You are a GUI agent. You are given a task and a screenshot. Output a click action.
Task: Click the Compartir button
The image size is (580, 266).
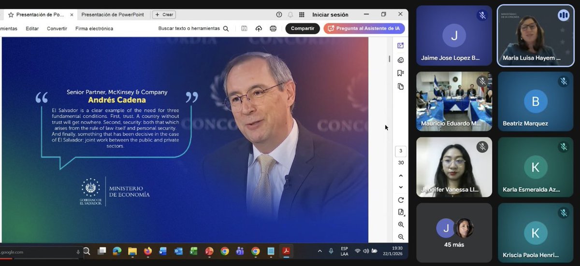click(303, 28)
